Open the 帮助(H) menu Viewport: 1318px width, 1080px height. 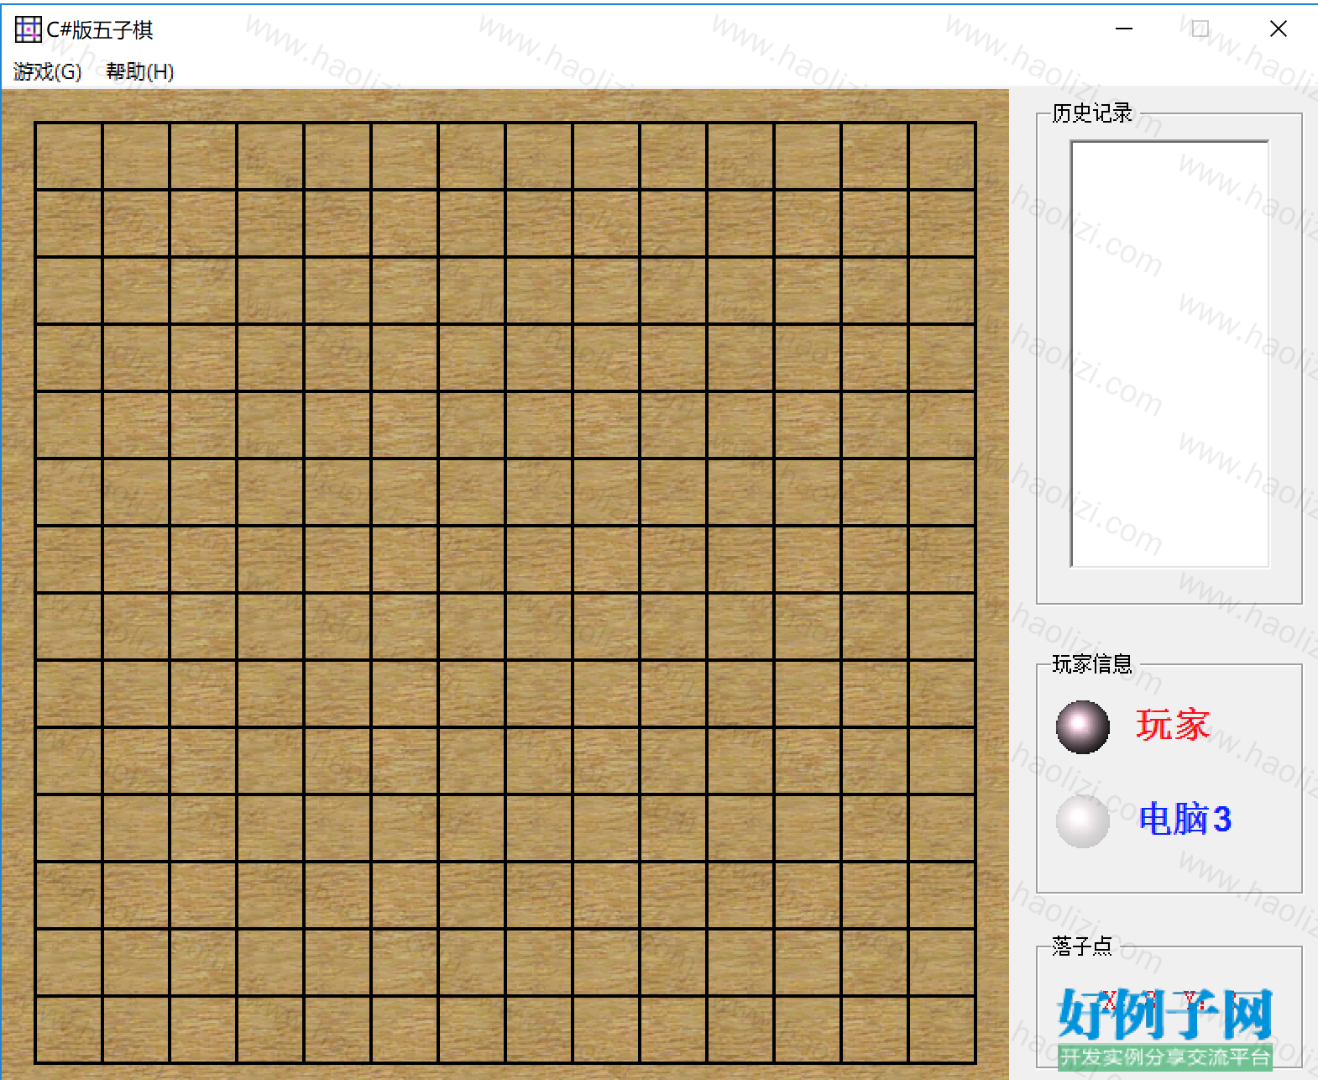pyautogui.click(x=139, y=72)
